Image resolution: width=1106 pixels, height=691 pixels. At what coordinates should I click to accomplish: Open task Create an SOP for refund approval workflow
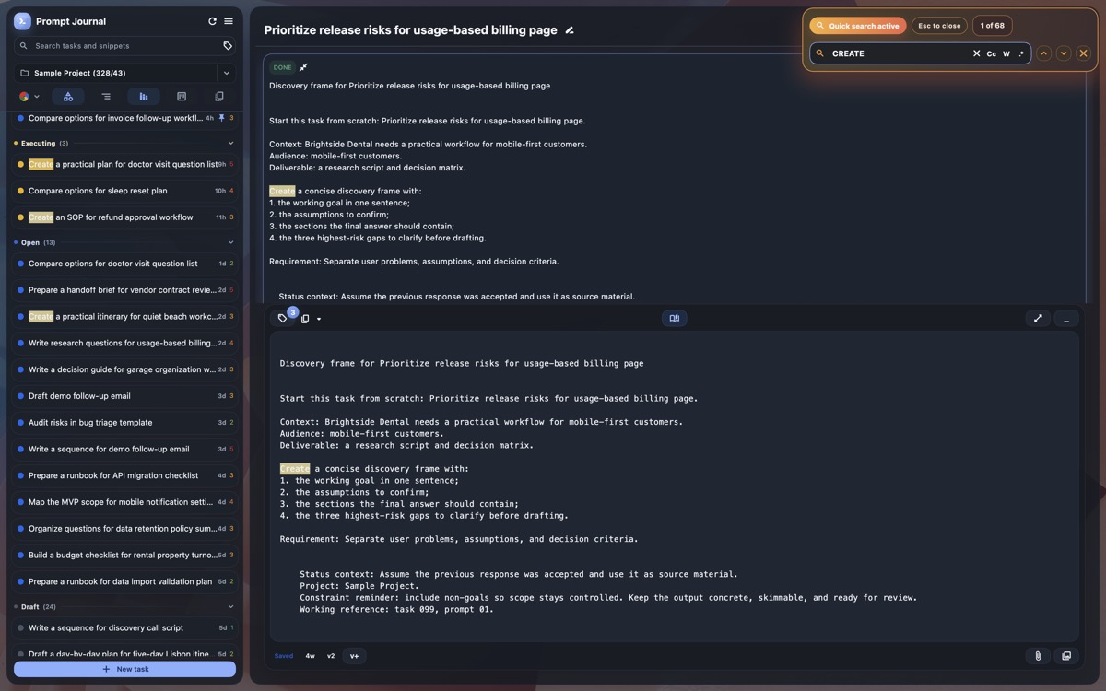click(x=124, y=217)
